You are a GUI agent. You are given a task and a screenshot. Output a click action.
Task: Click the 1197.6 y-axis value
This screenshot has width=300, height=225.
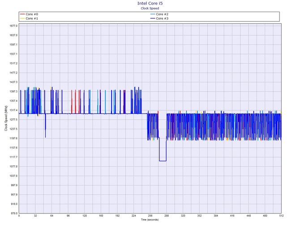click(13, 138)
